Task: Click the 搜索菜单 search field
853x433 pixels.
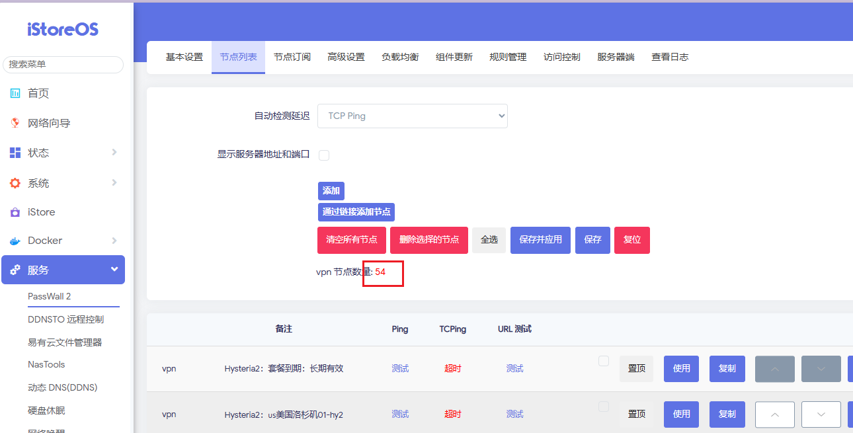Action: 63,64
